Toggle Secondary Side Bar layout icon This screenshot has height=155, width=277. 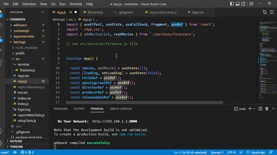(243, 4)
